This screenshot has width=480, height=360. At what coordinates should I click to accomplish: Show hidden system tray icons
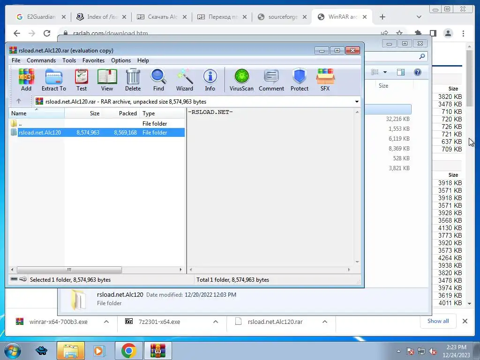coord(398,351)
